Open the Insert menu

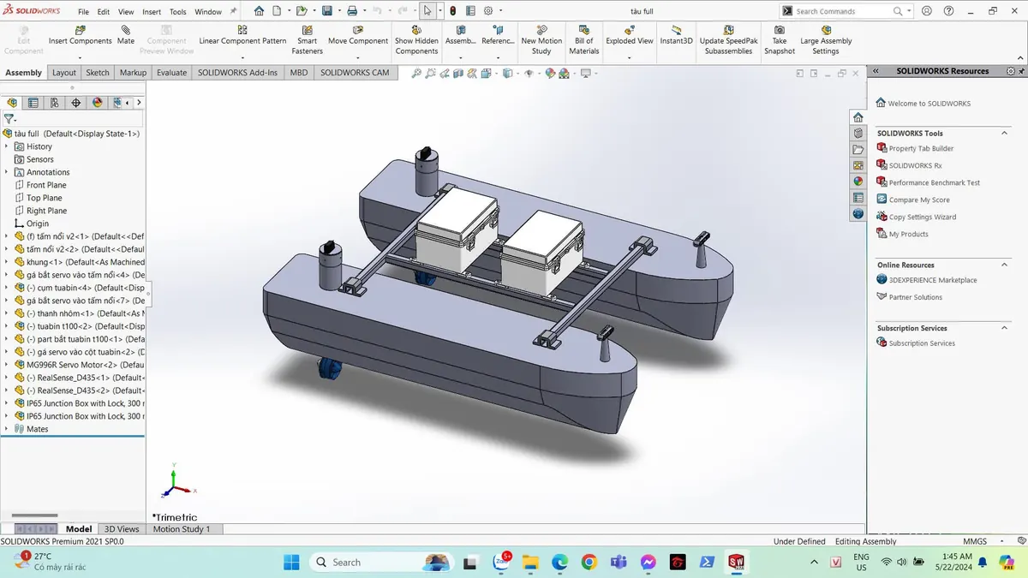tap(152, 12)
